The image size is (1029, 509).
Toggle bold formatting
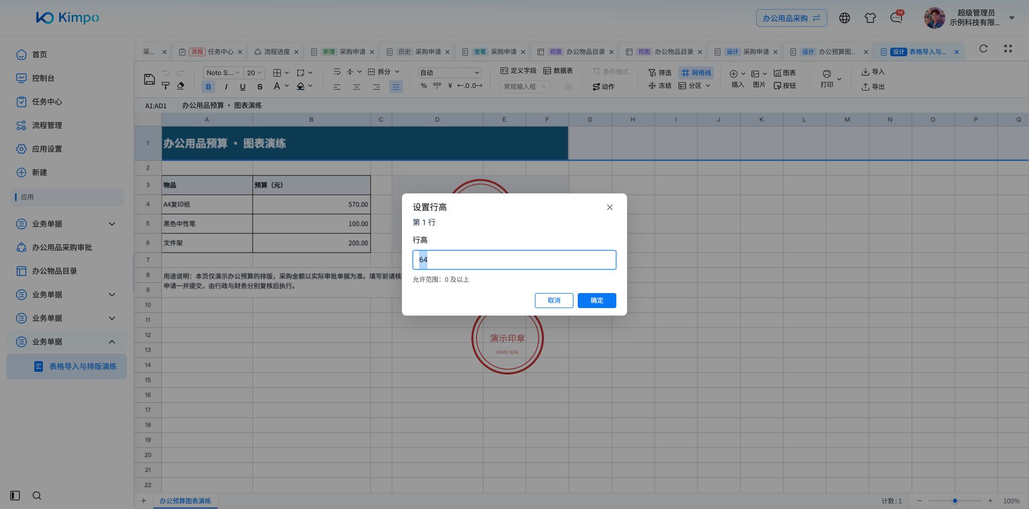(208, 87)
